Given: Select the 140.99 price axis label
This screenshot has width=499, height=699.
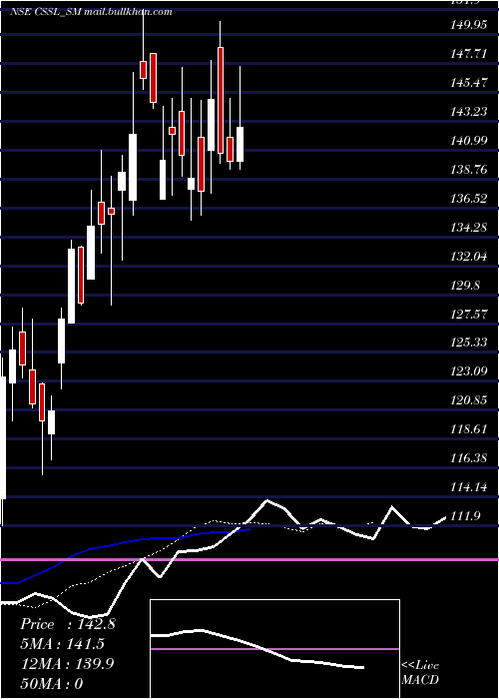Looking at the screenshot, I should (469, 141).
